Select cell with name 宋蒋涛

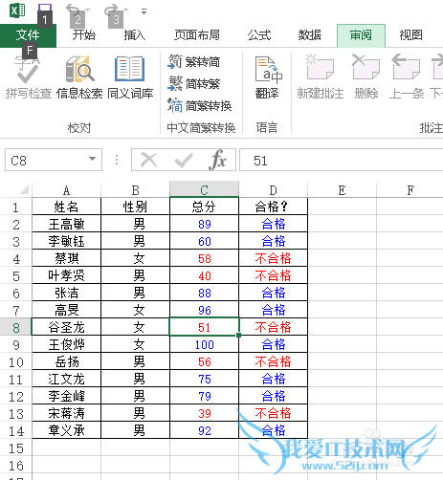(66, 413)
